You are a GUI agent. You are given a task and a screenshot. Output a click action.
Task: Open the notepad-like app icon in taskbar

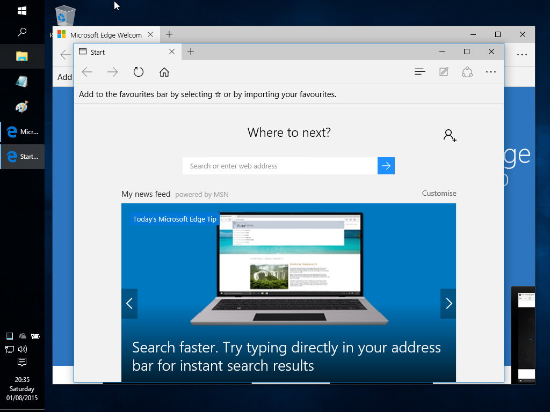tap(21, 82)
